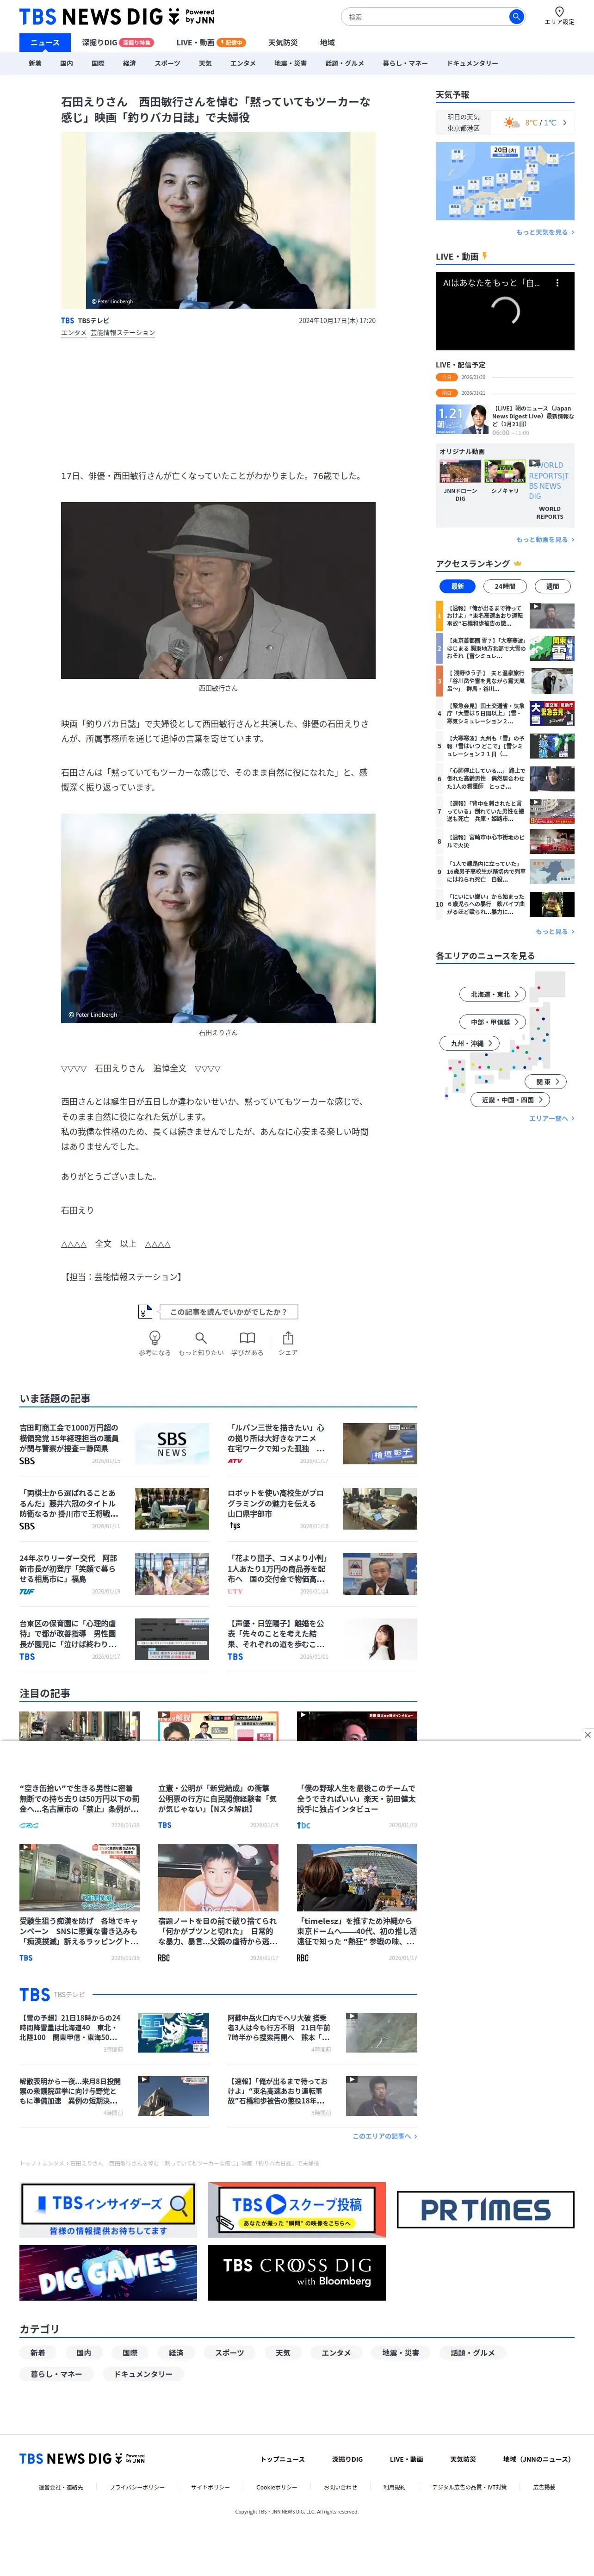Click the 今日 schedule badge
Viewport: 594px width, 2576px height.
click(447, 377)
